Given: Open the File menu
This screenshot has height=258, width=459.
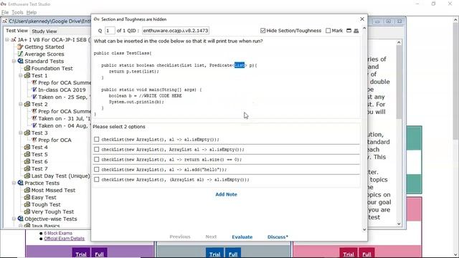Looking at the screenshot, I should click(5, 12).
